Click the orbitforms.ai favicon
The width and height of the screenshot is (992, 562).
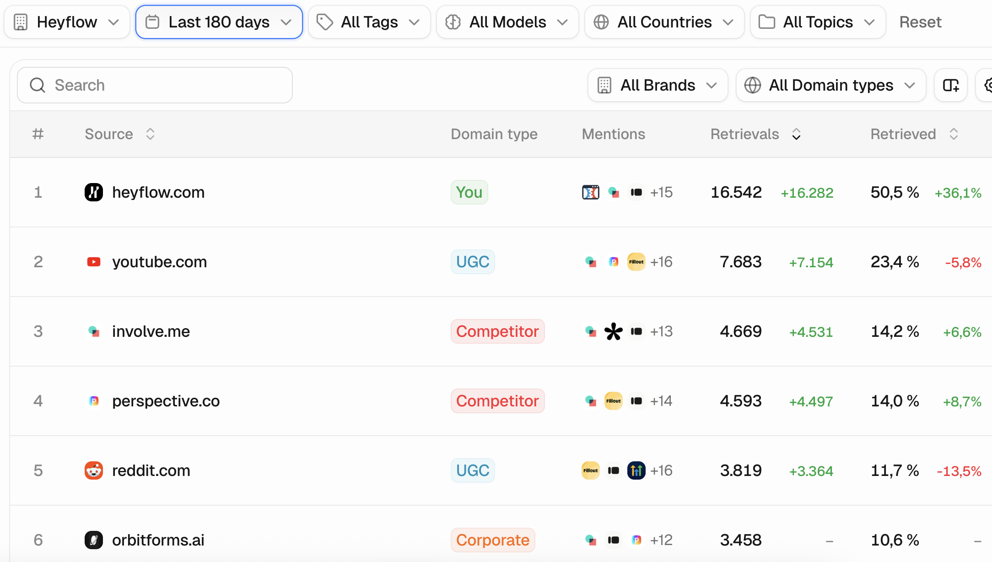[x=94, y=540]
